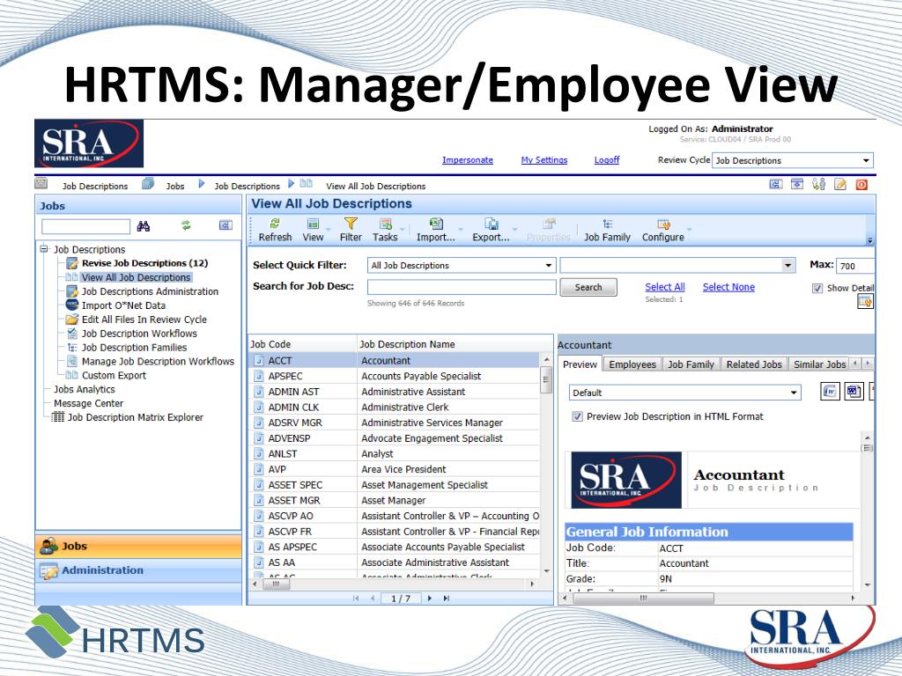Open the Tasks toolbar item

click(x=385, y=230)
